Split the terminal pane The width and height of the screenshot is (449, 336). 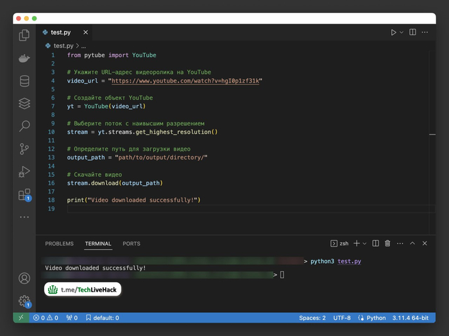(x=376, y=244)
